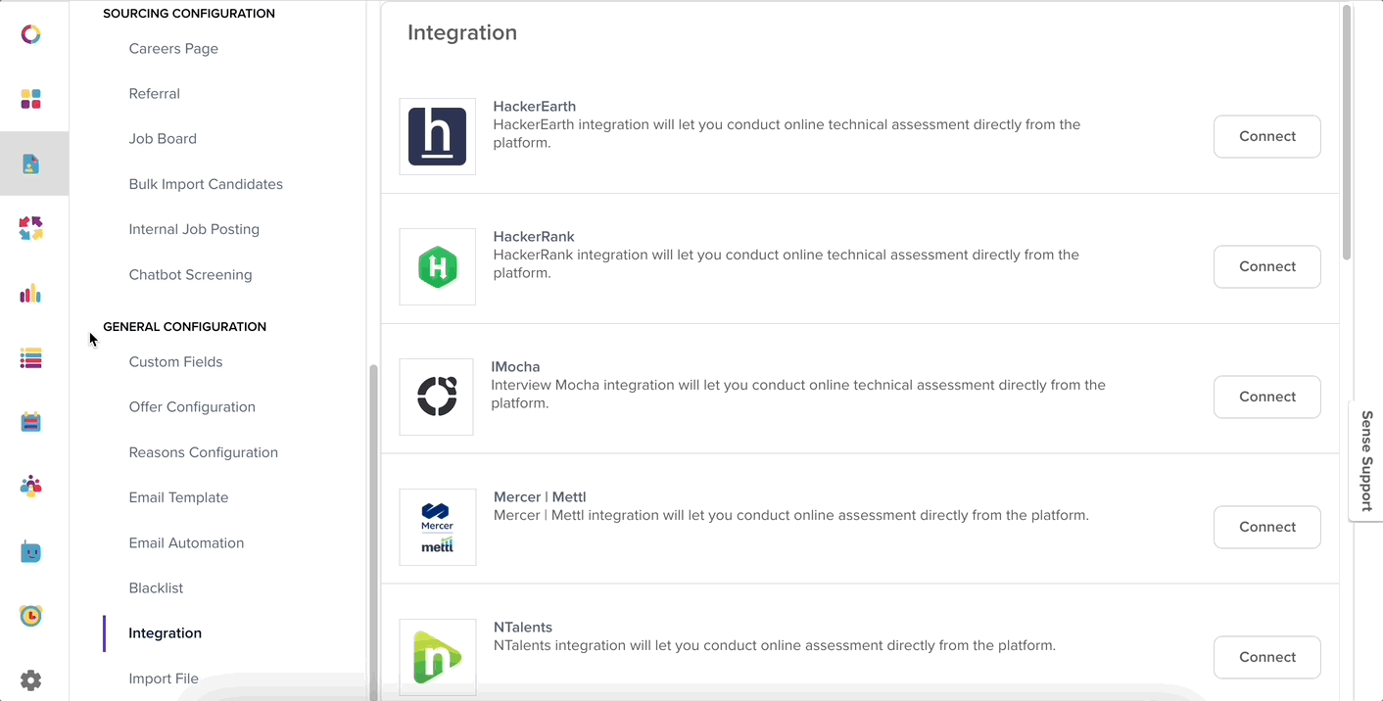Navigate to the Careers Page section
Screen dimensions: 1383x701
[x=173, y=48]
